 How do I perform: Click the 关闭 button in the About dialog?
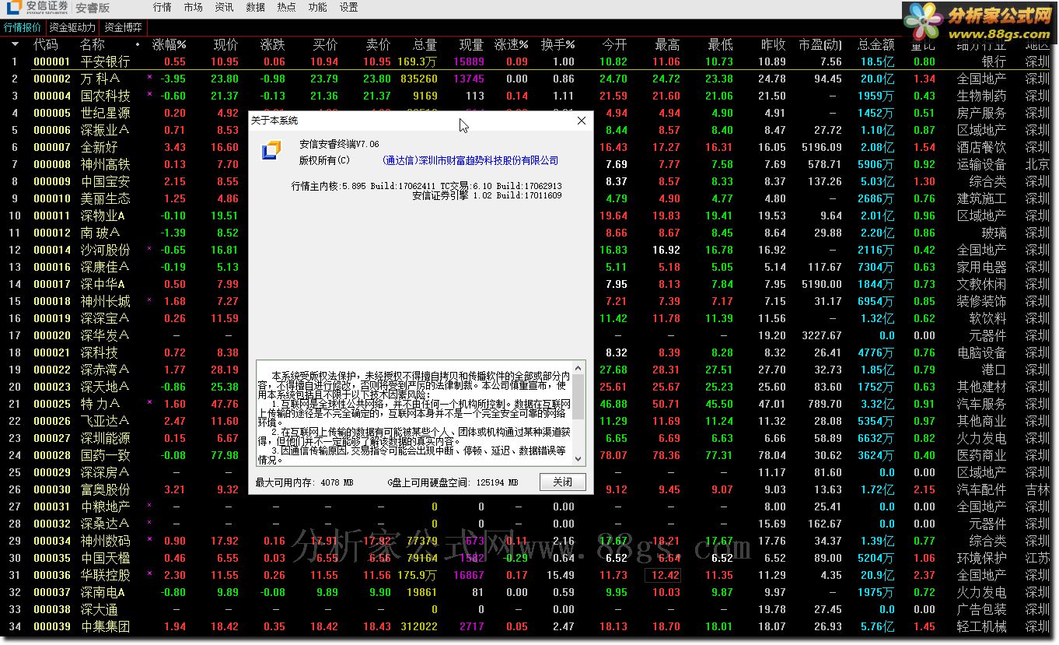[562, 482]
